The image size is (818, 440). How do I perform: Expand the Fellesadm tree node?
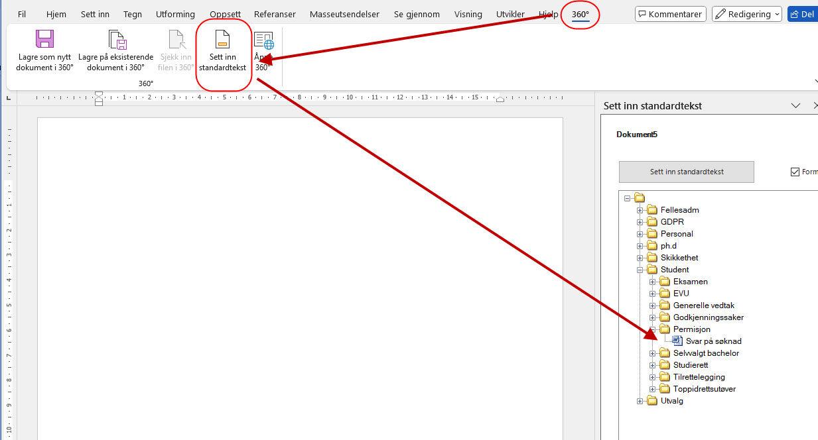(640, 210)
